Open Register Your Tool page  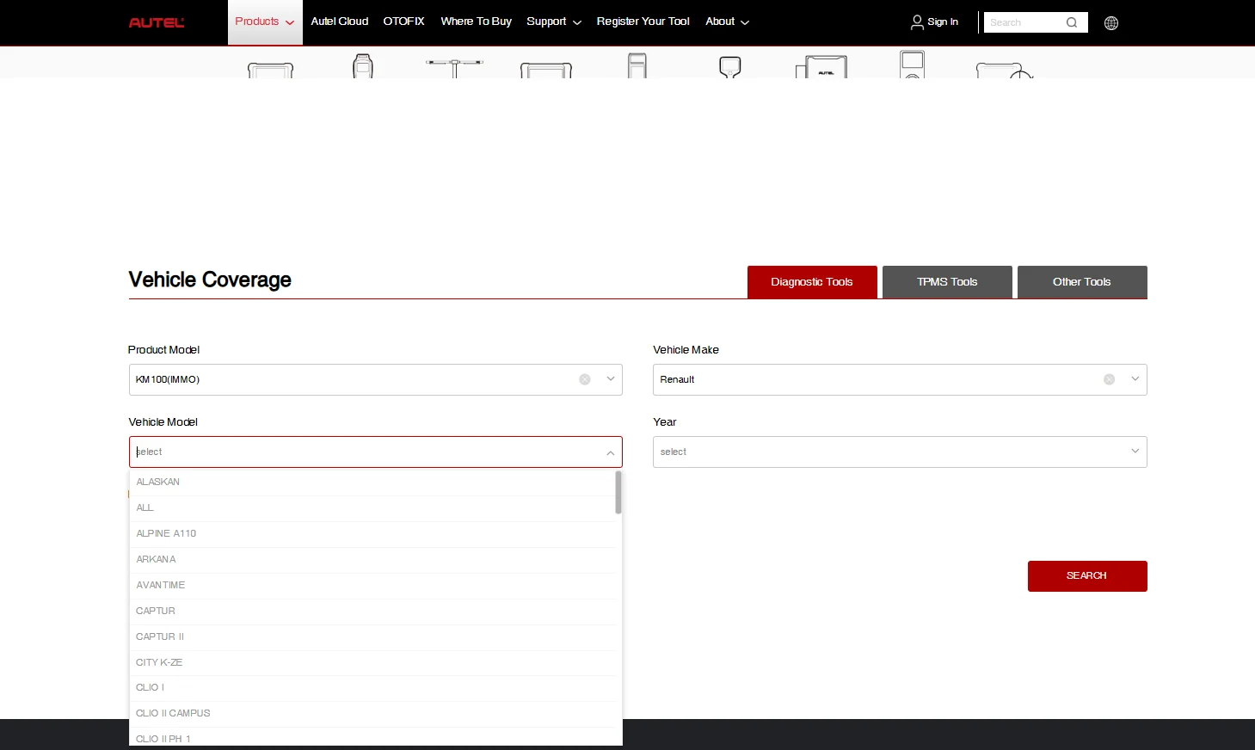pyautogui.click(x=643, y=22)
